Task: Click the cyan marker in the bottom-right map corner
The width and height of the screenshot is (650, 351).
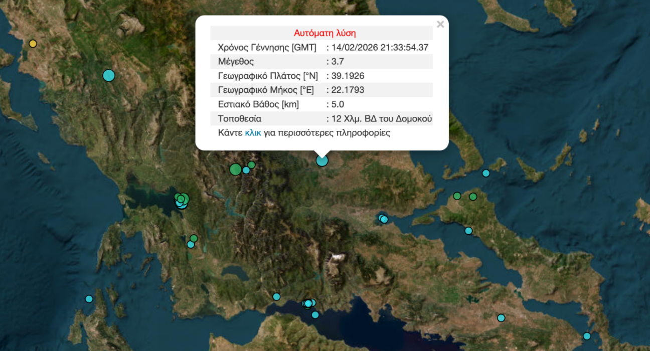Action: [x=587, y=336]
